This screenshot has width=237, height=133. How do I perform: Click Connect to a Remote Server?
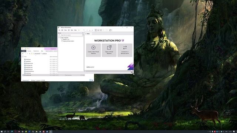pyautogui.click(x=125, y=50)
